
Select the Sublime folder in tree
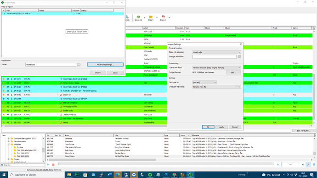tap(20, 147)
